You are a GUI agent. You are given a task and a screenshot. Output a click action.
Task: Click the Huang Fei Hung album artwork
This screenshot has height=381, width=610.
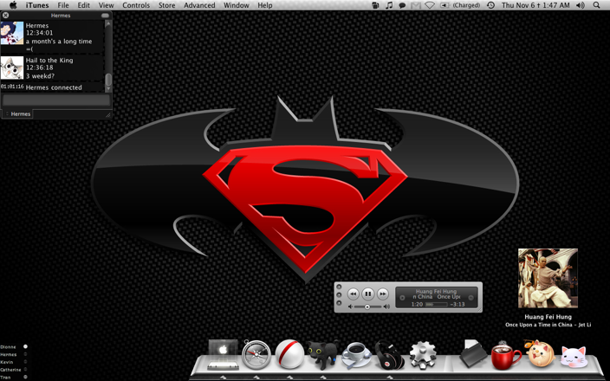pyautogui.click(x=548, y=278)
